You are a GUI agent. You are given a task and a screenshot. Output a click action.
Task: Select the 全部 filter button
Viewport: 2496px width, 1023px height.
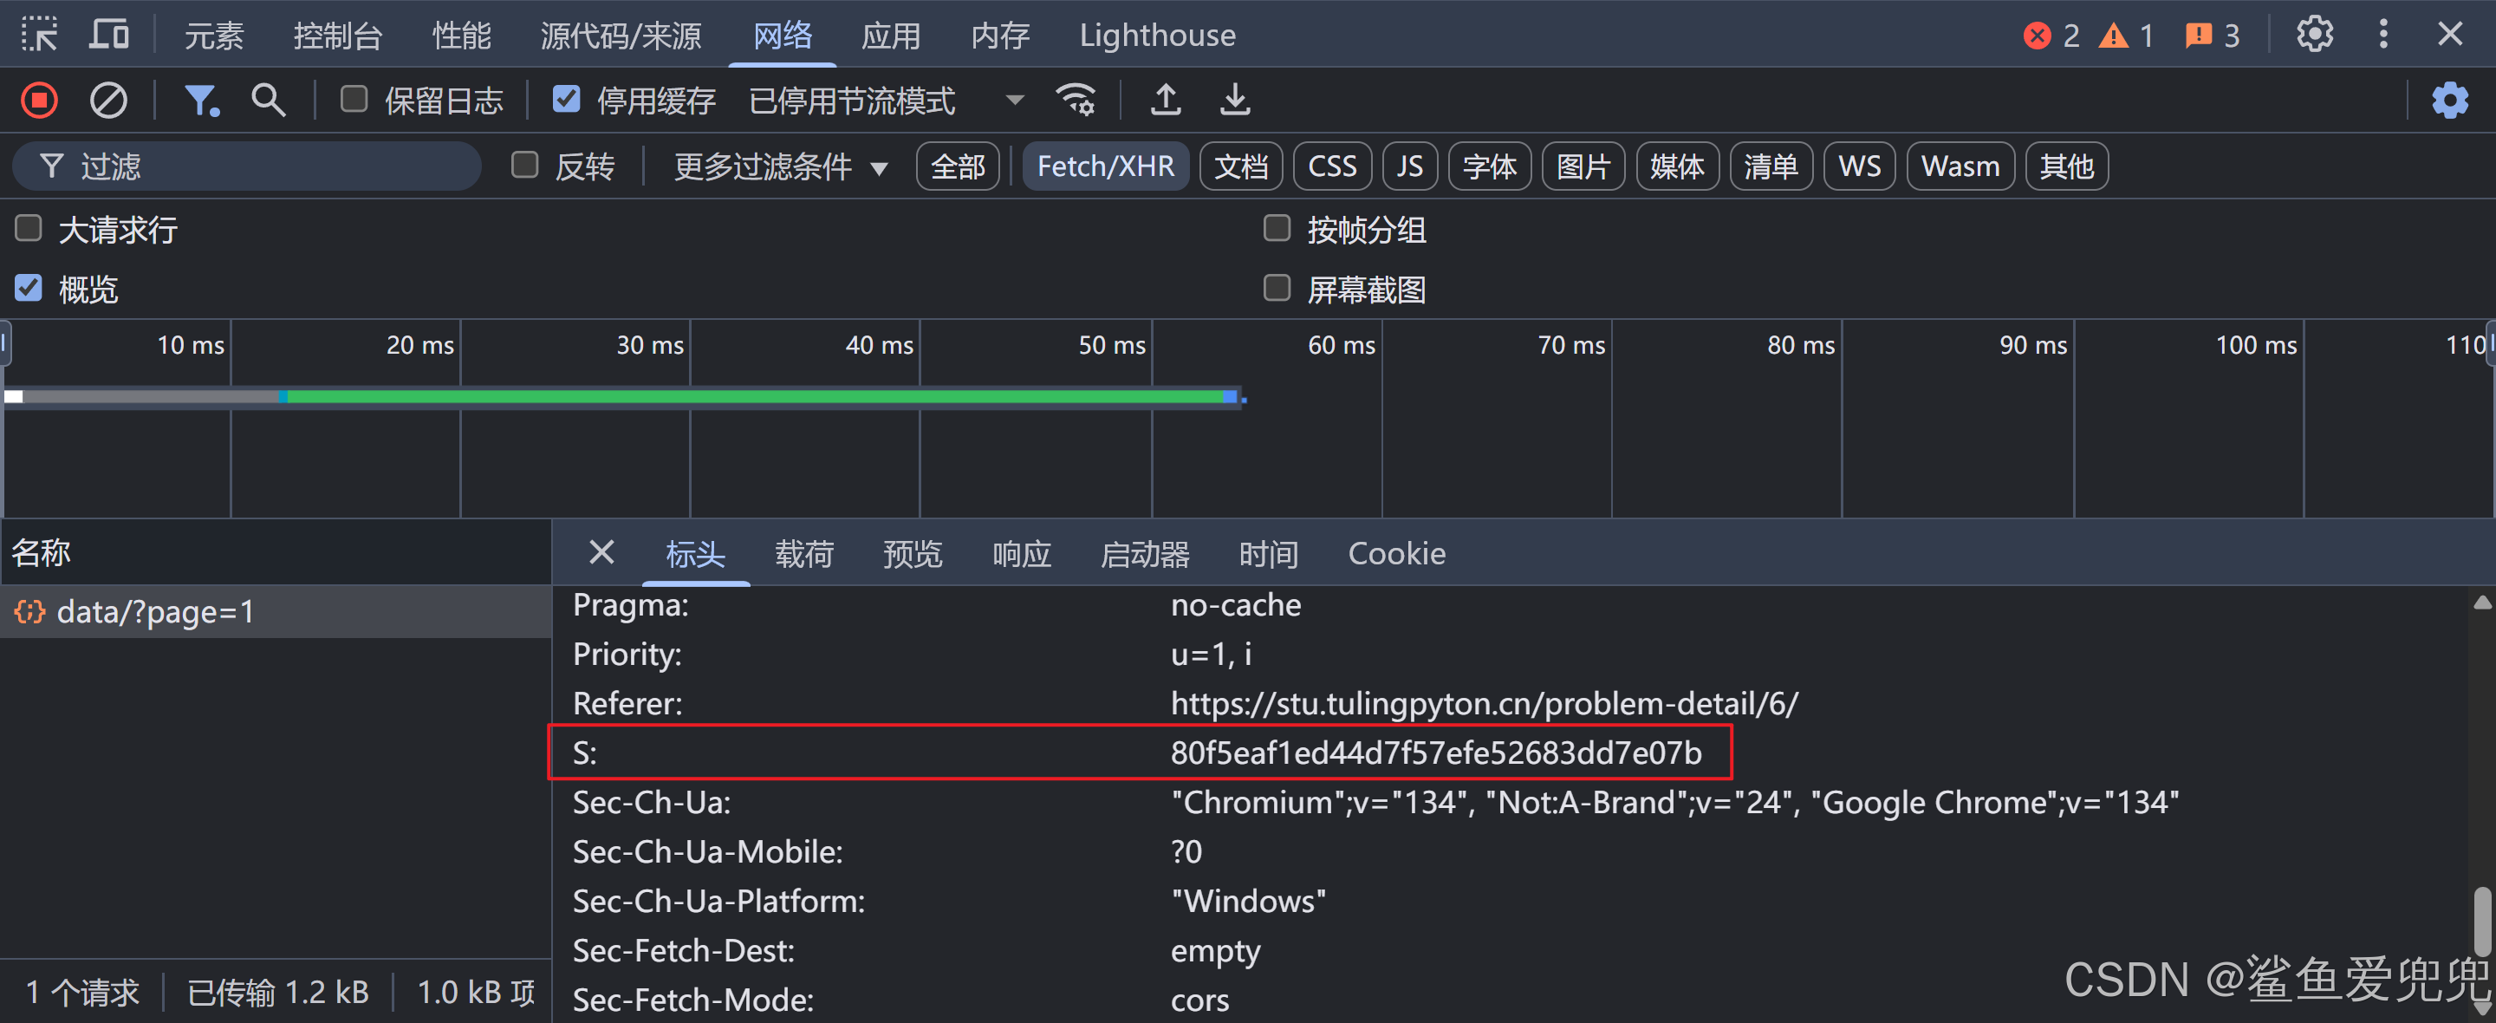[958, 166]
